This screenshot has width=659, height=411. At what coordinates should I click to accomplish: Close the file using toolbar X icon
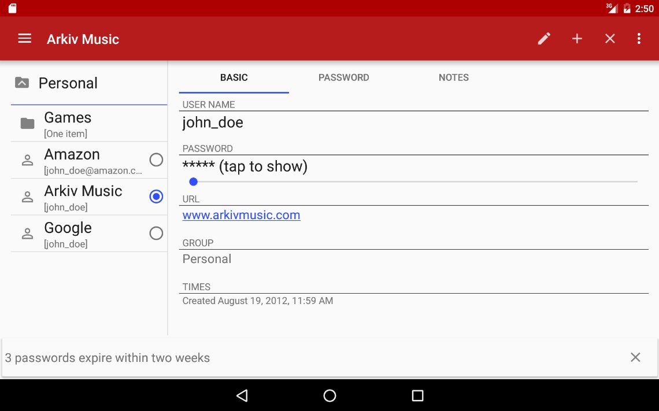pyautogui.click(x=610, y=39)
